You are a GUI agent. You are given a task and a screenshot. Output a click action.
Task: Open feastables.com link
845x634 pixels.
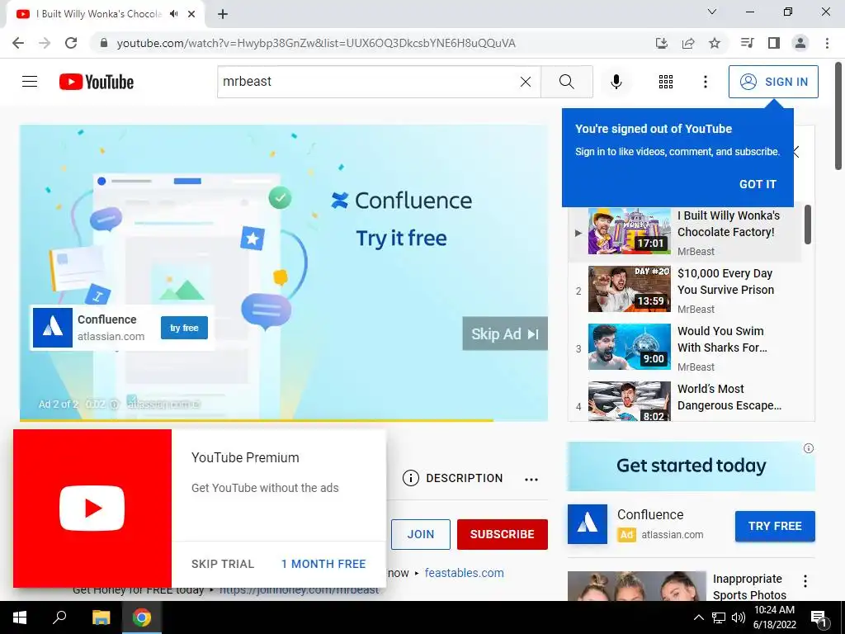point(464,573)
